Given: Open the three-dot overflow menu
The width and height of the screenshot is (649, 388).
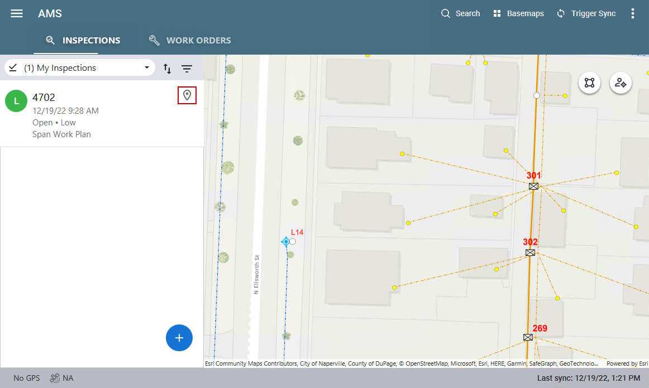Looking at the screenshot, I should [x=633, y=13].
